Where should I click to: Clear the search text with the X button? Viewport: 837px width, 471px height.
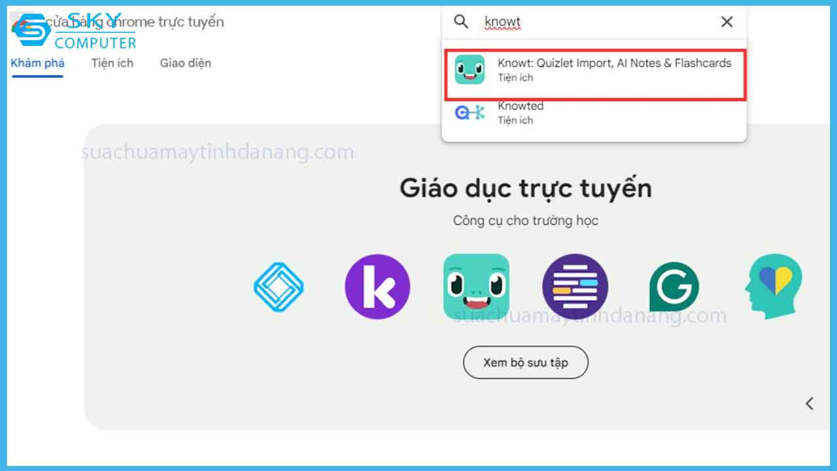[726, 22]
